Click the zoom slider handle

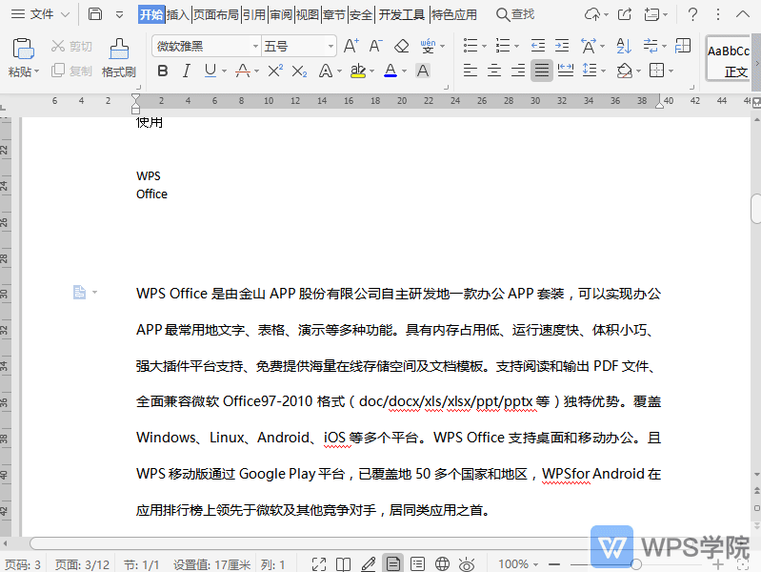(x=636, y=564)
